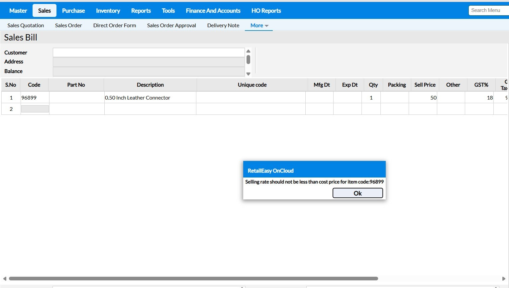
Task: Open Sales Order Approval
Action: coord(171,26)
